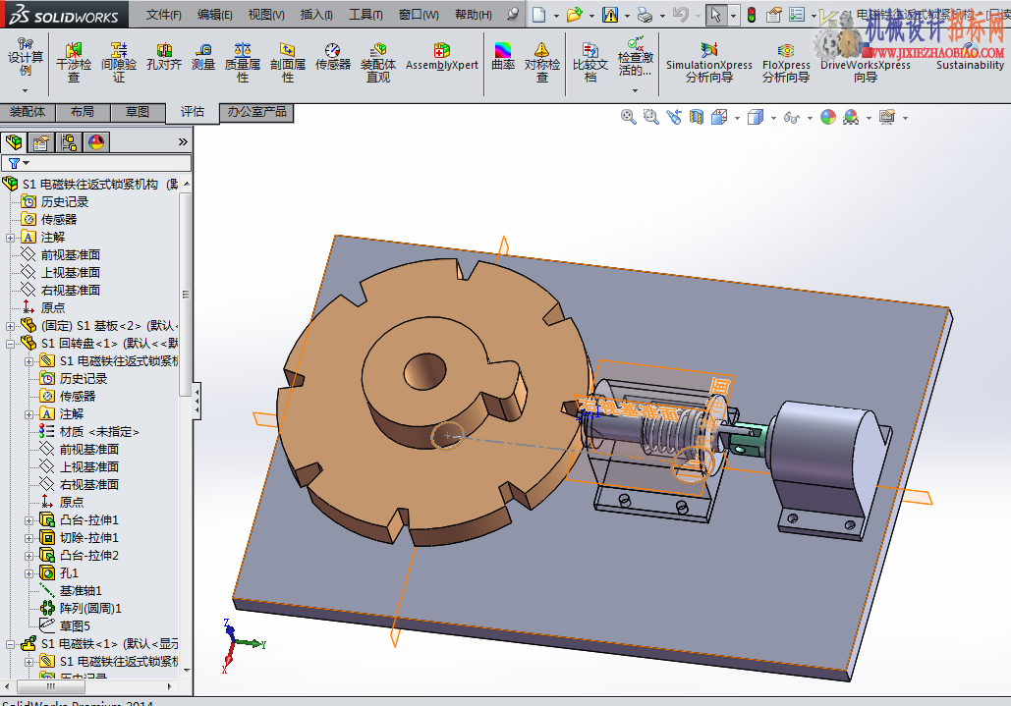The image size is (1011, 706).
Task: Open the 插入(I) menu
Action: point(316,14)
